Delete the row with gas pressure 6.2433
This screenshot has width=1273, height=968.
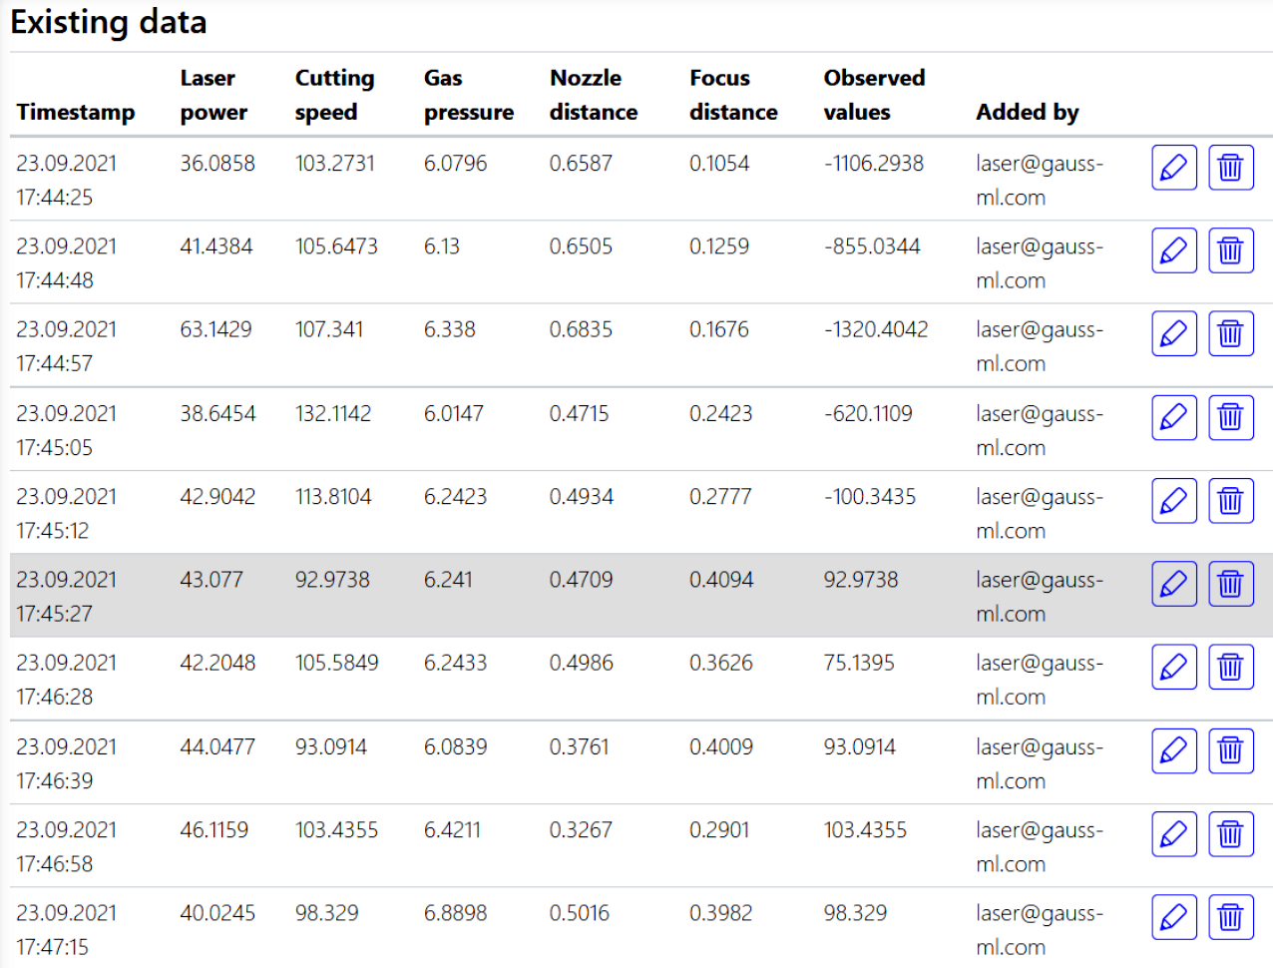click(1231, 667)
